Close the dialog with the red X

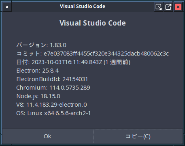point(178,7)
